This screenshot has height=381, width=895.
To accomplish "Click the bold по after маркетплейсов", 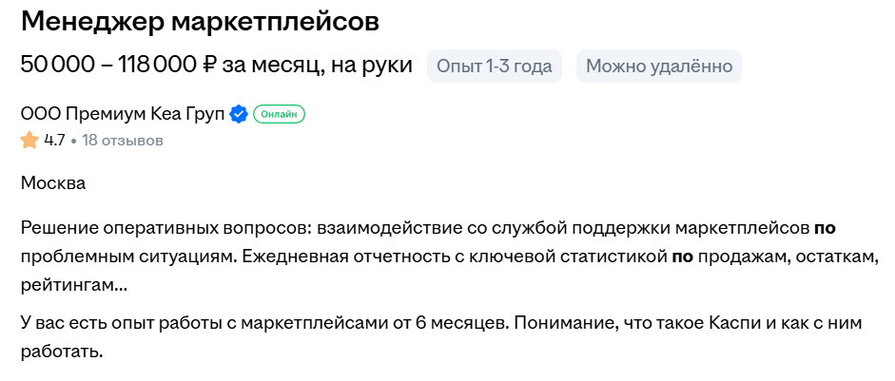I will pos(825,229).
